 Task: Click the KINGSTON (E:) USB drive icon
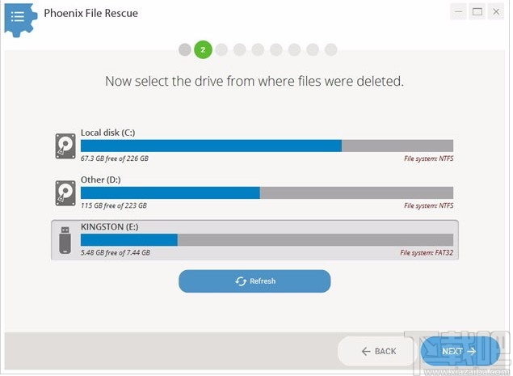65,239
